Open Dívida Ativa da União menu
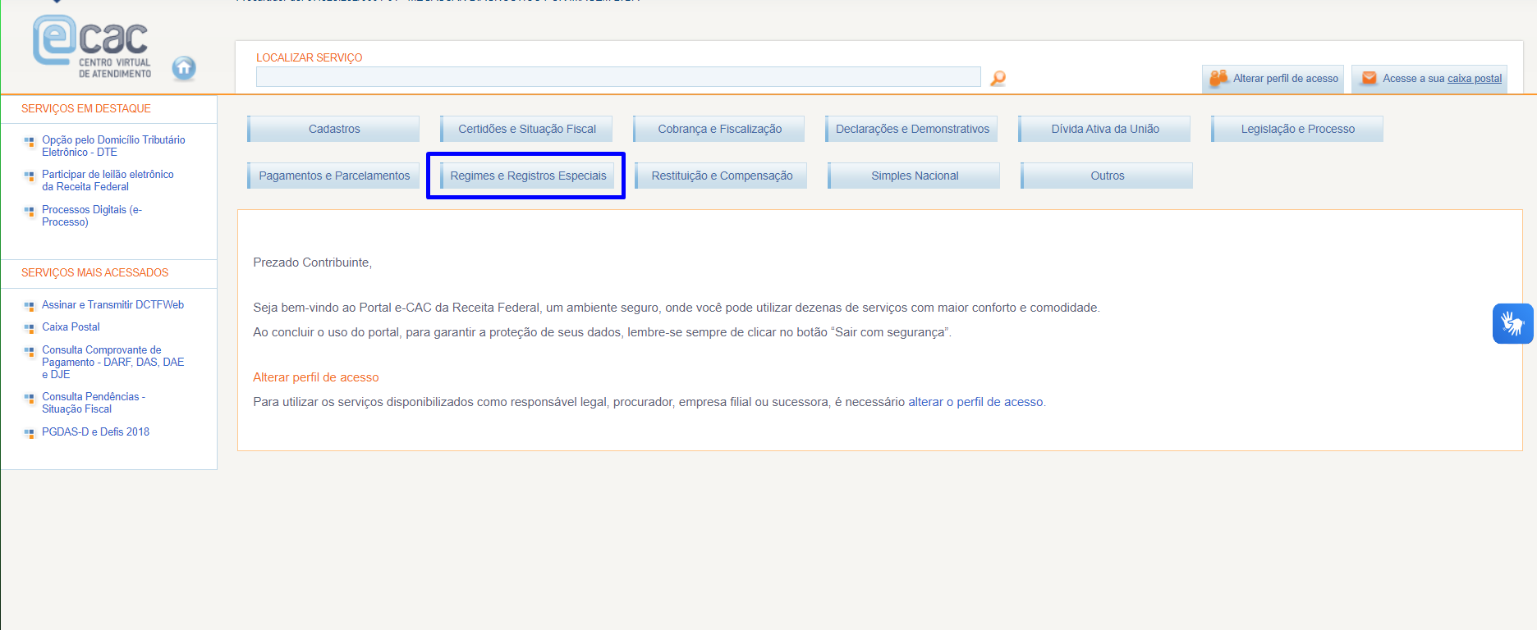Viewport: 1537px width, 630px height. (1105, 129)
